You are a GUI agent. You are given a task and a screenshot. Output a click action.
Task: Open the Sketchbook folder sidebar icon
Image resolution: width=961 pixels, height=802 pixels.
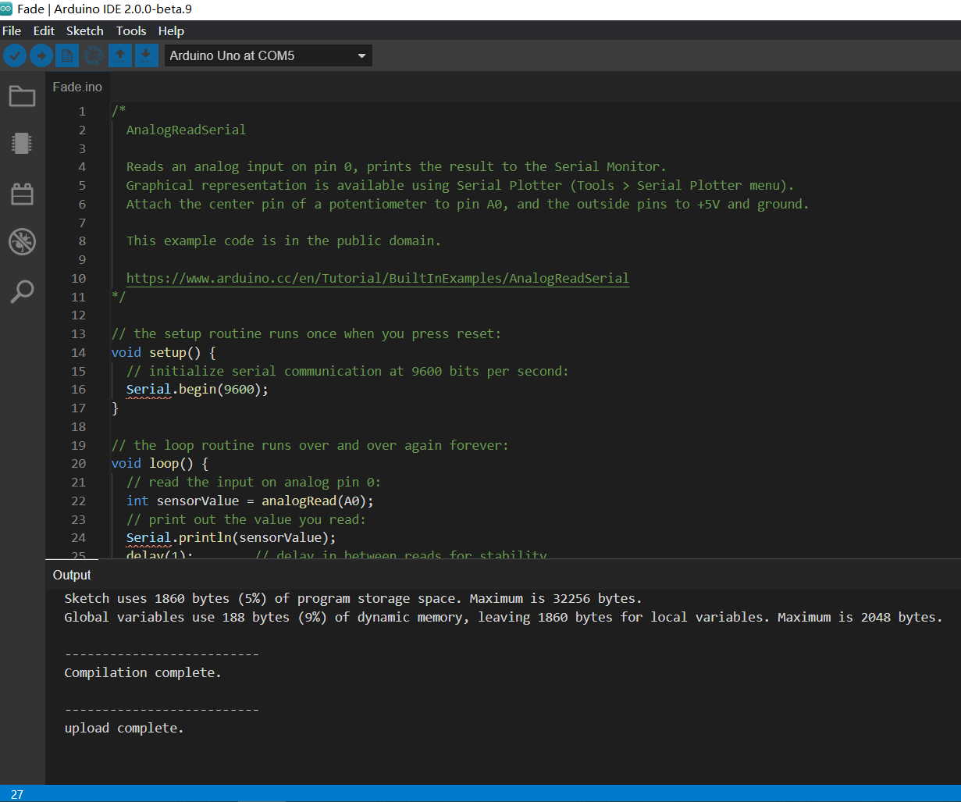22,96
